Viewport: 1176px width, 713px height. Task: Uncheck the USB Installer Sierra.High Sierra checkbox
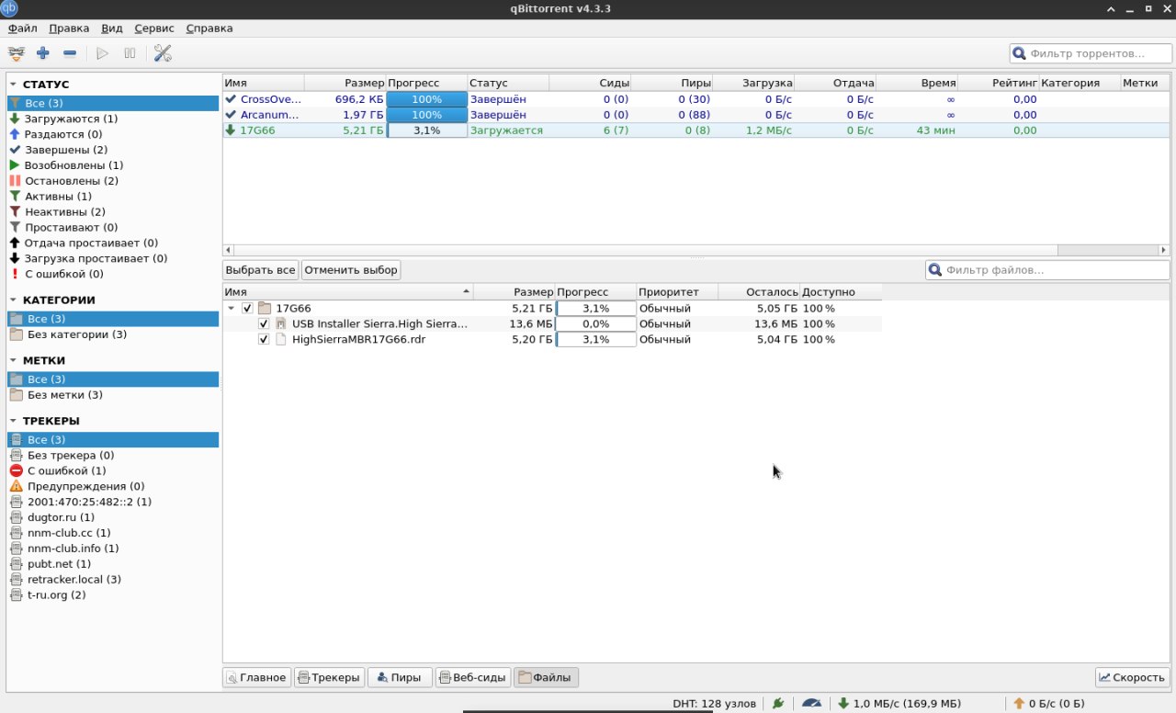pyautogui.click(x=264, y=324)
